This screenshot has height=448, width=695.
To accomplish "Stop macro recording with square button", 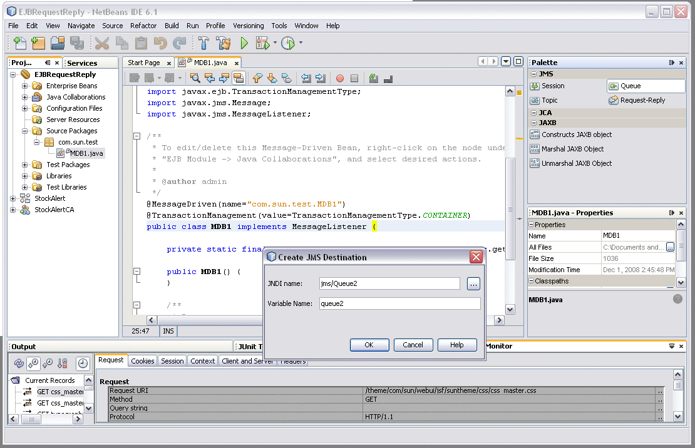I will click(354, 78).
